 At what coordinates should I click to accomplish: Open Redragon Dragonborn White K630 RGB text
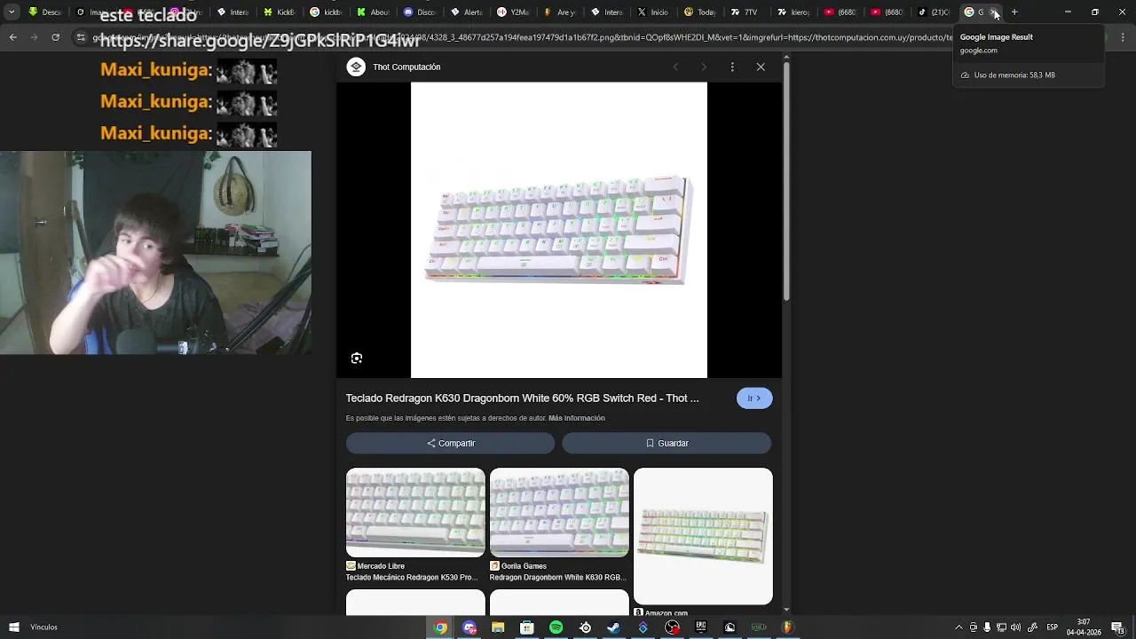point(558,578)
